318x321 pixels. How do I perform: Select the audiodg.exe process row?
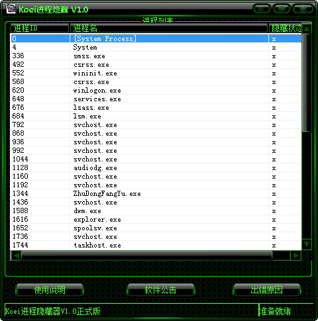coord(156,168)
